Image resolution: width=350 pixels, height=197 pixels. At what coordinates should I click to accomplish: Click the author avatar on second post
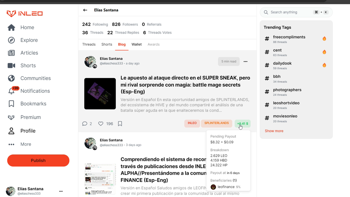click(90, 143)
